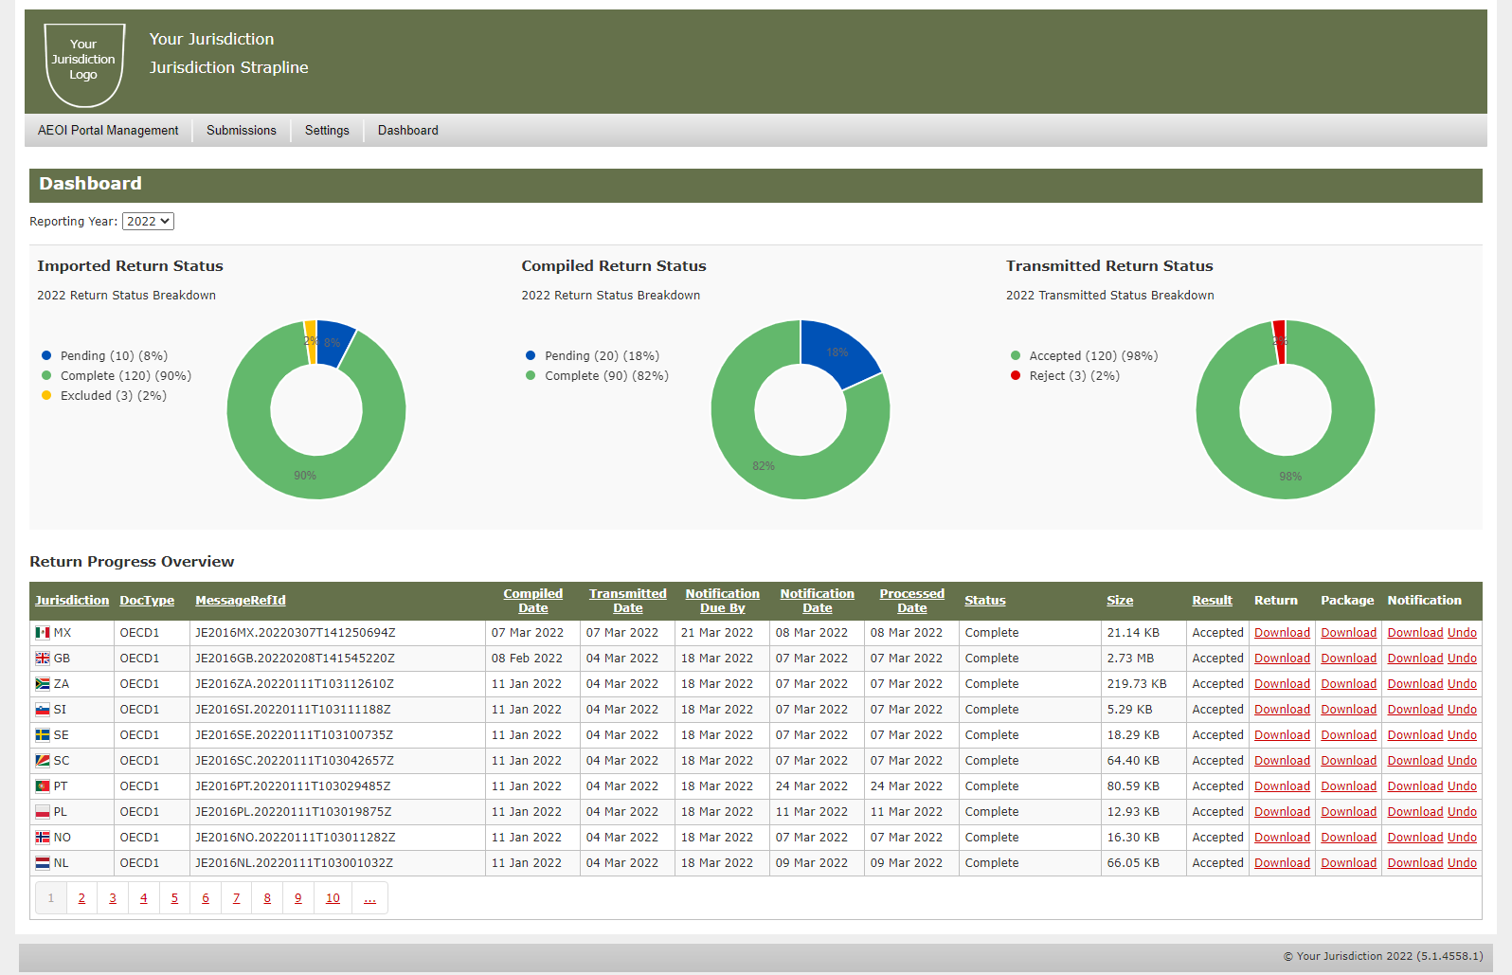The height and width of the screenshot is (975, 1512).
Task: Go to page 2 of results
Action: [81, 898]
